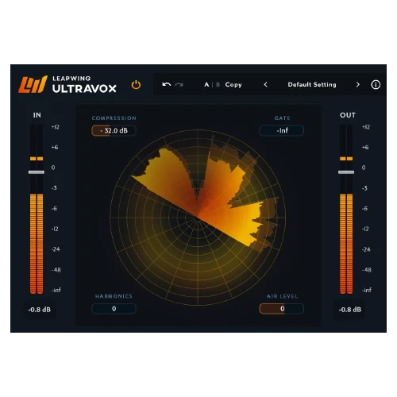Click the IN -0.8 dB readout
The image size is (397, 397).
coord(40,310)
